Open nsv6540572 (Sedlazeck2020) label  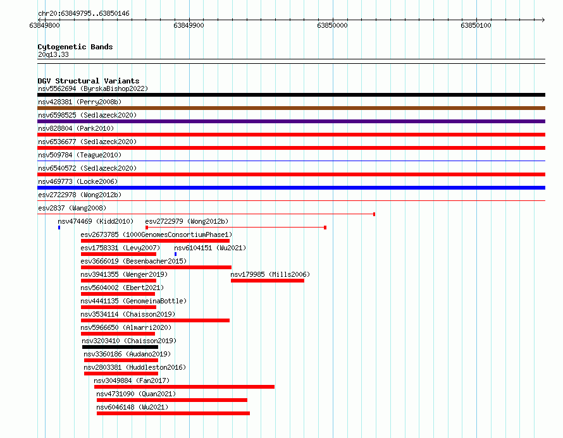[87, 168]
